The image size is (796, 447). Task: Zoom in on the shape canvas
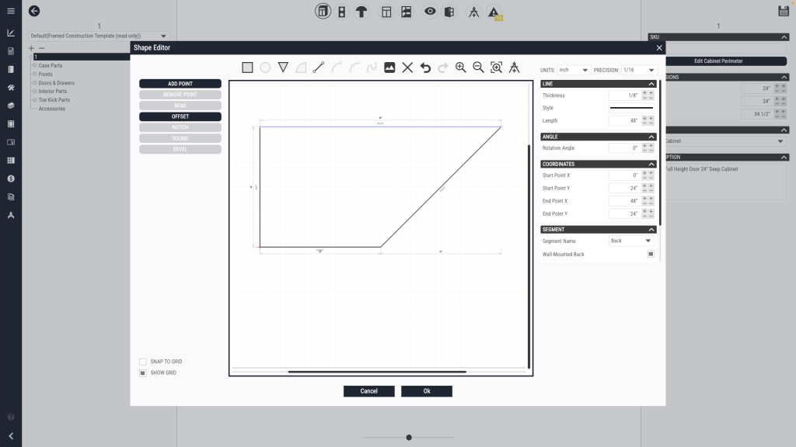tap(461, 68)
